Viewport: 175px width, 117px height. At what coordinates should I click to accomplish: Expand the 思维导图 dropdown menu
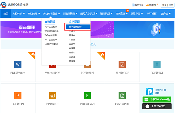click(137, 13)
